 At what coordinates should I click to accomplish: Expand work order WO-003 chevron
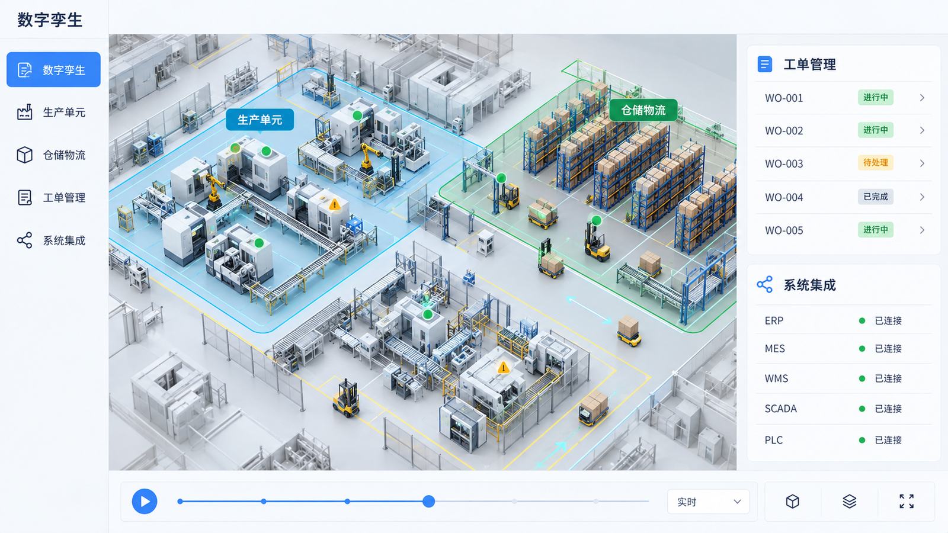tap(922, 163)
